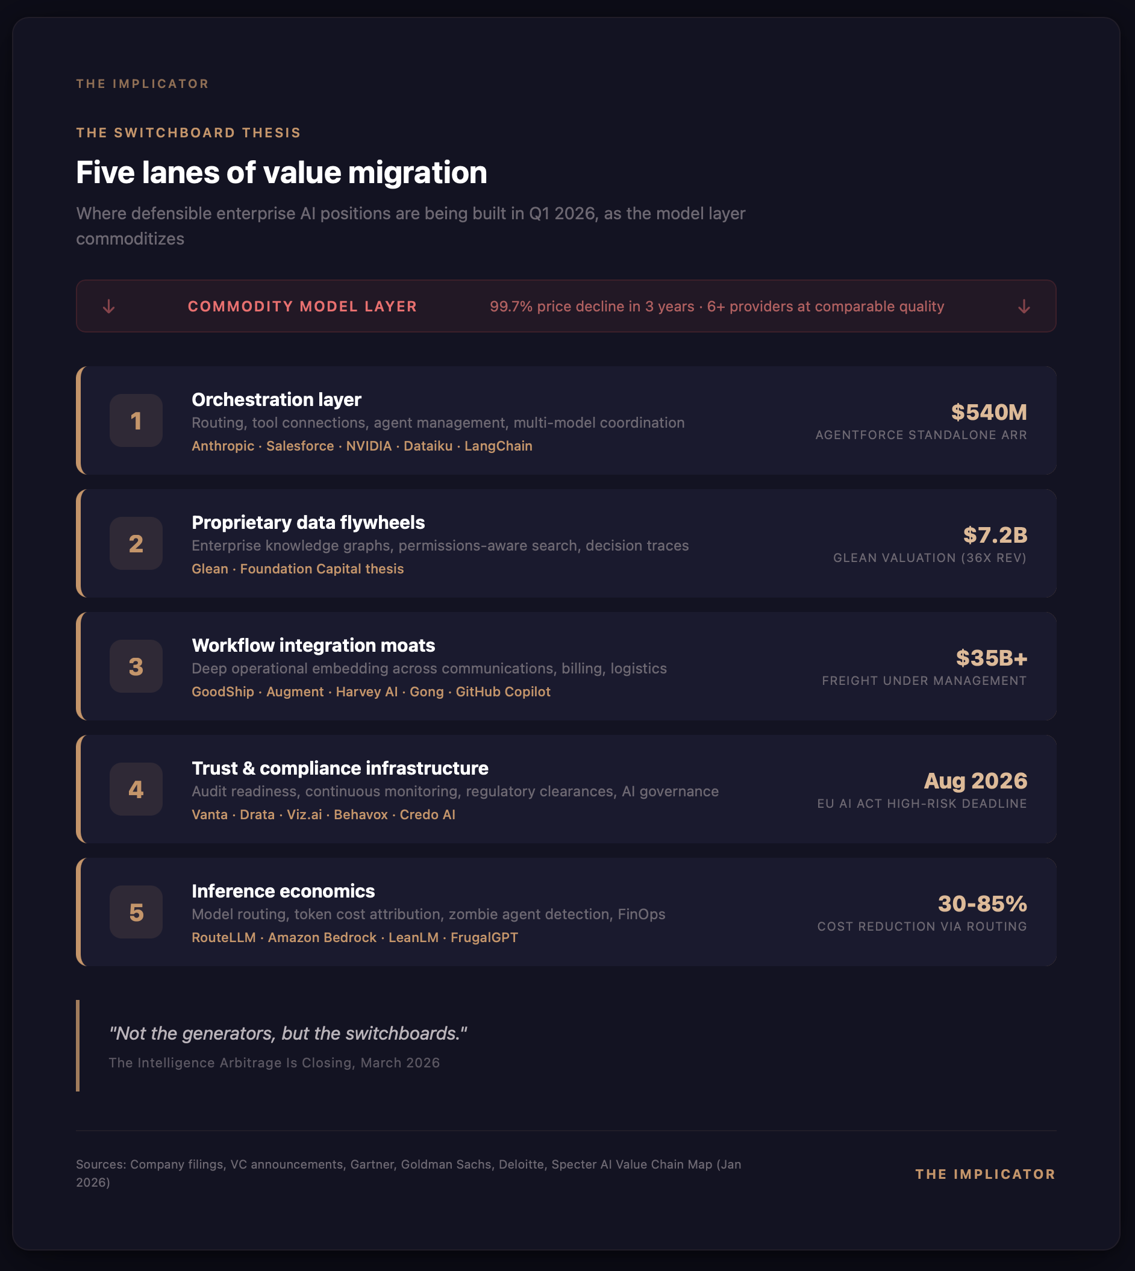1135x1271 pixels.
Task: Select the Trust & compliance infrastructure title
Action: pos(340,769)
